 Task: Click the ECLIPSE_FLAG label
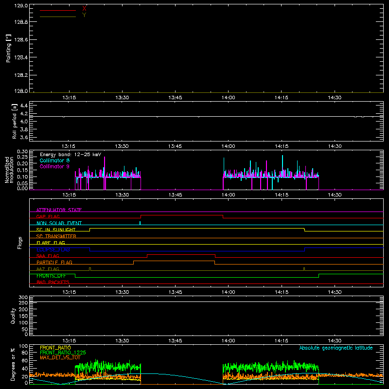click(x=53, y=249)
